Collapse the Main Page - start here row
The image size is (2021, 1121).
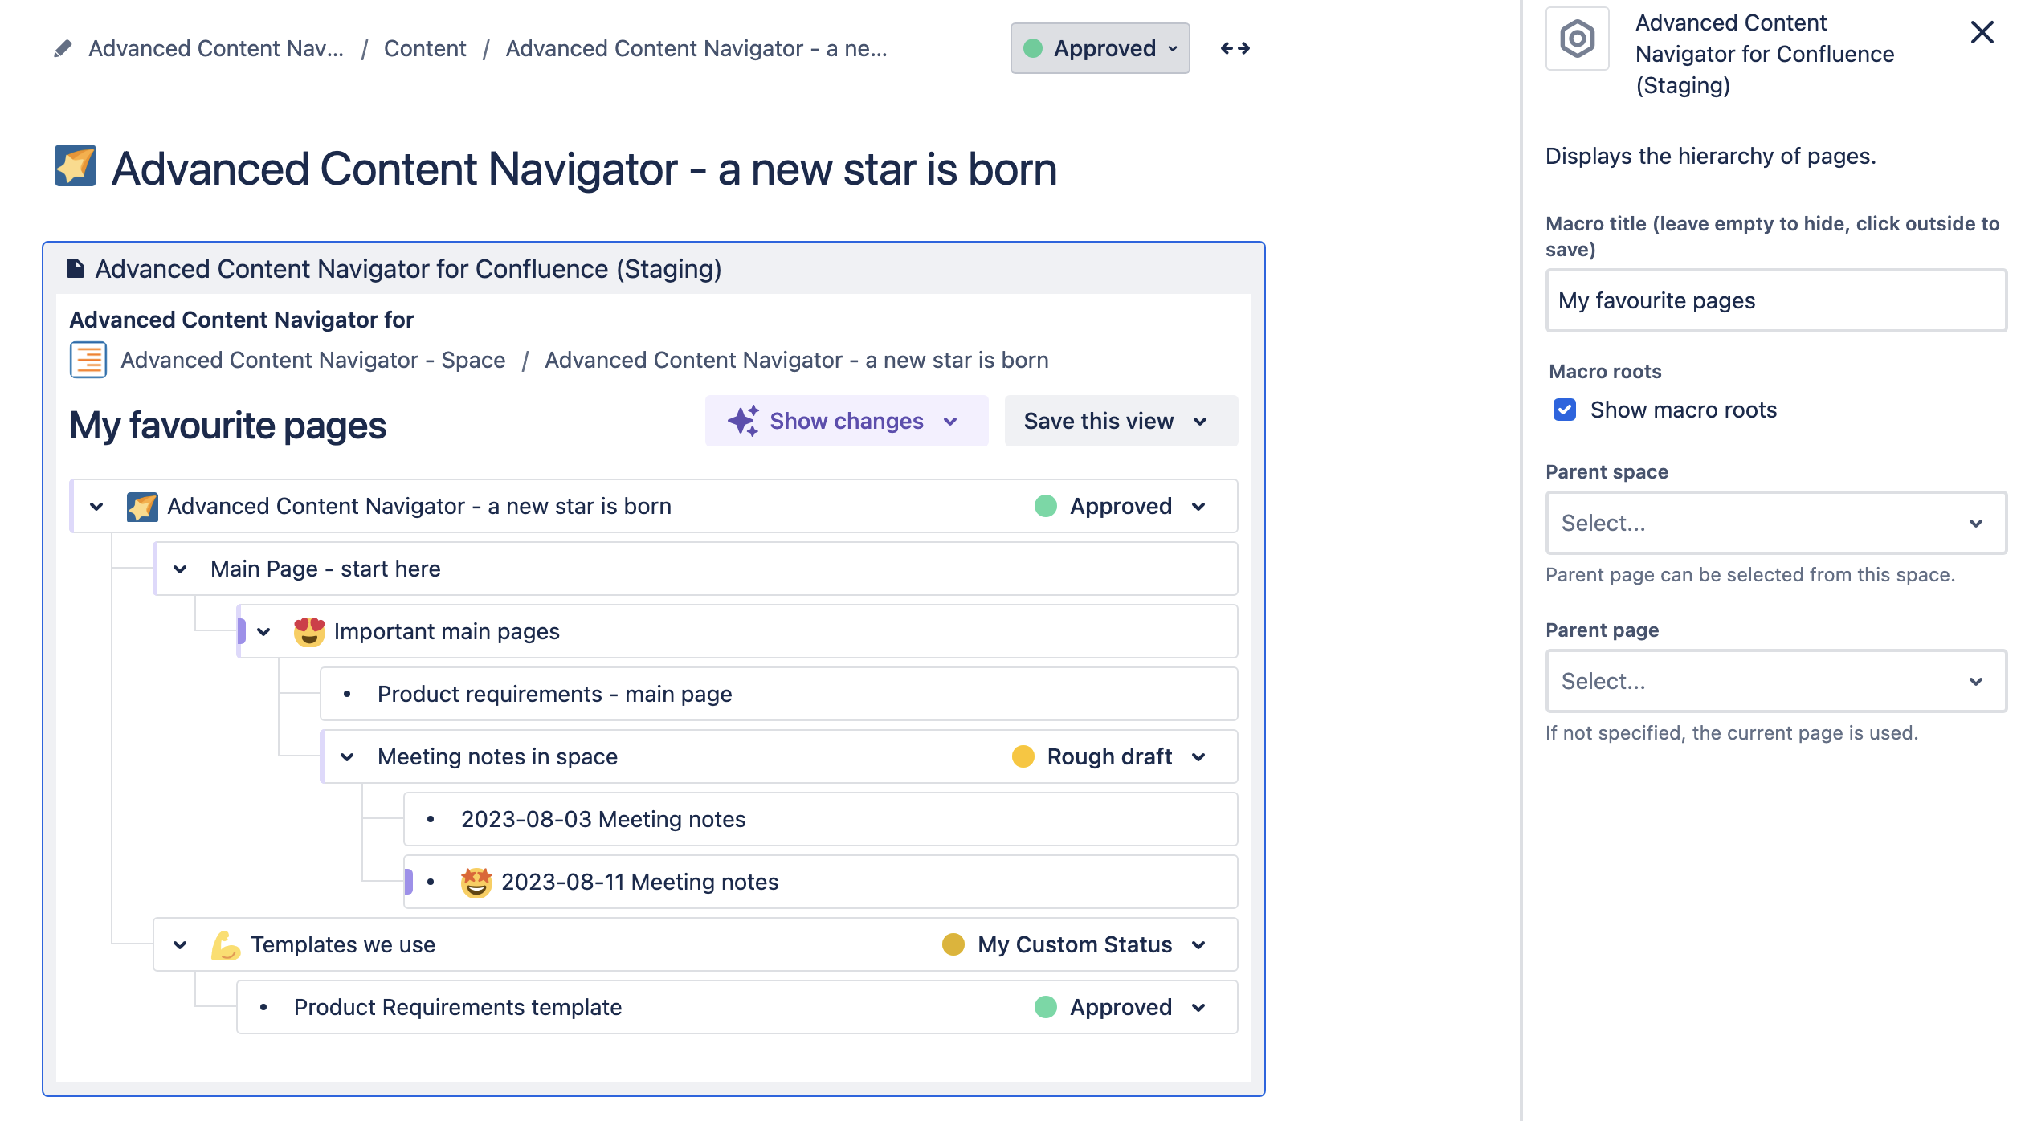180,569
